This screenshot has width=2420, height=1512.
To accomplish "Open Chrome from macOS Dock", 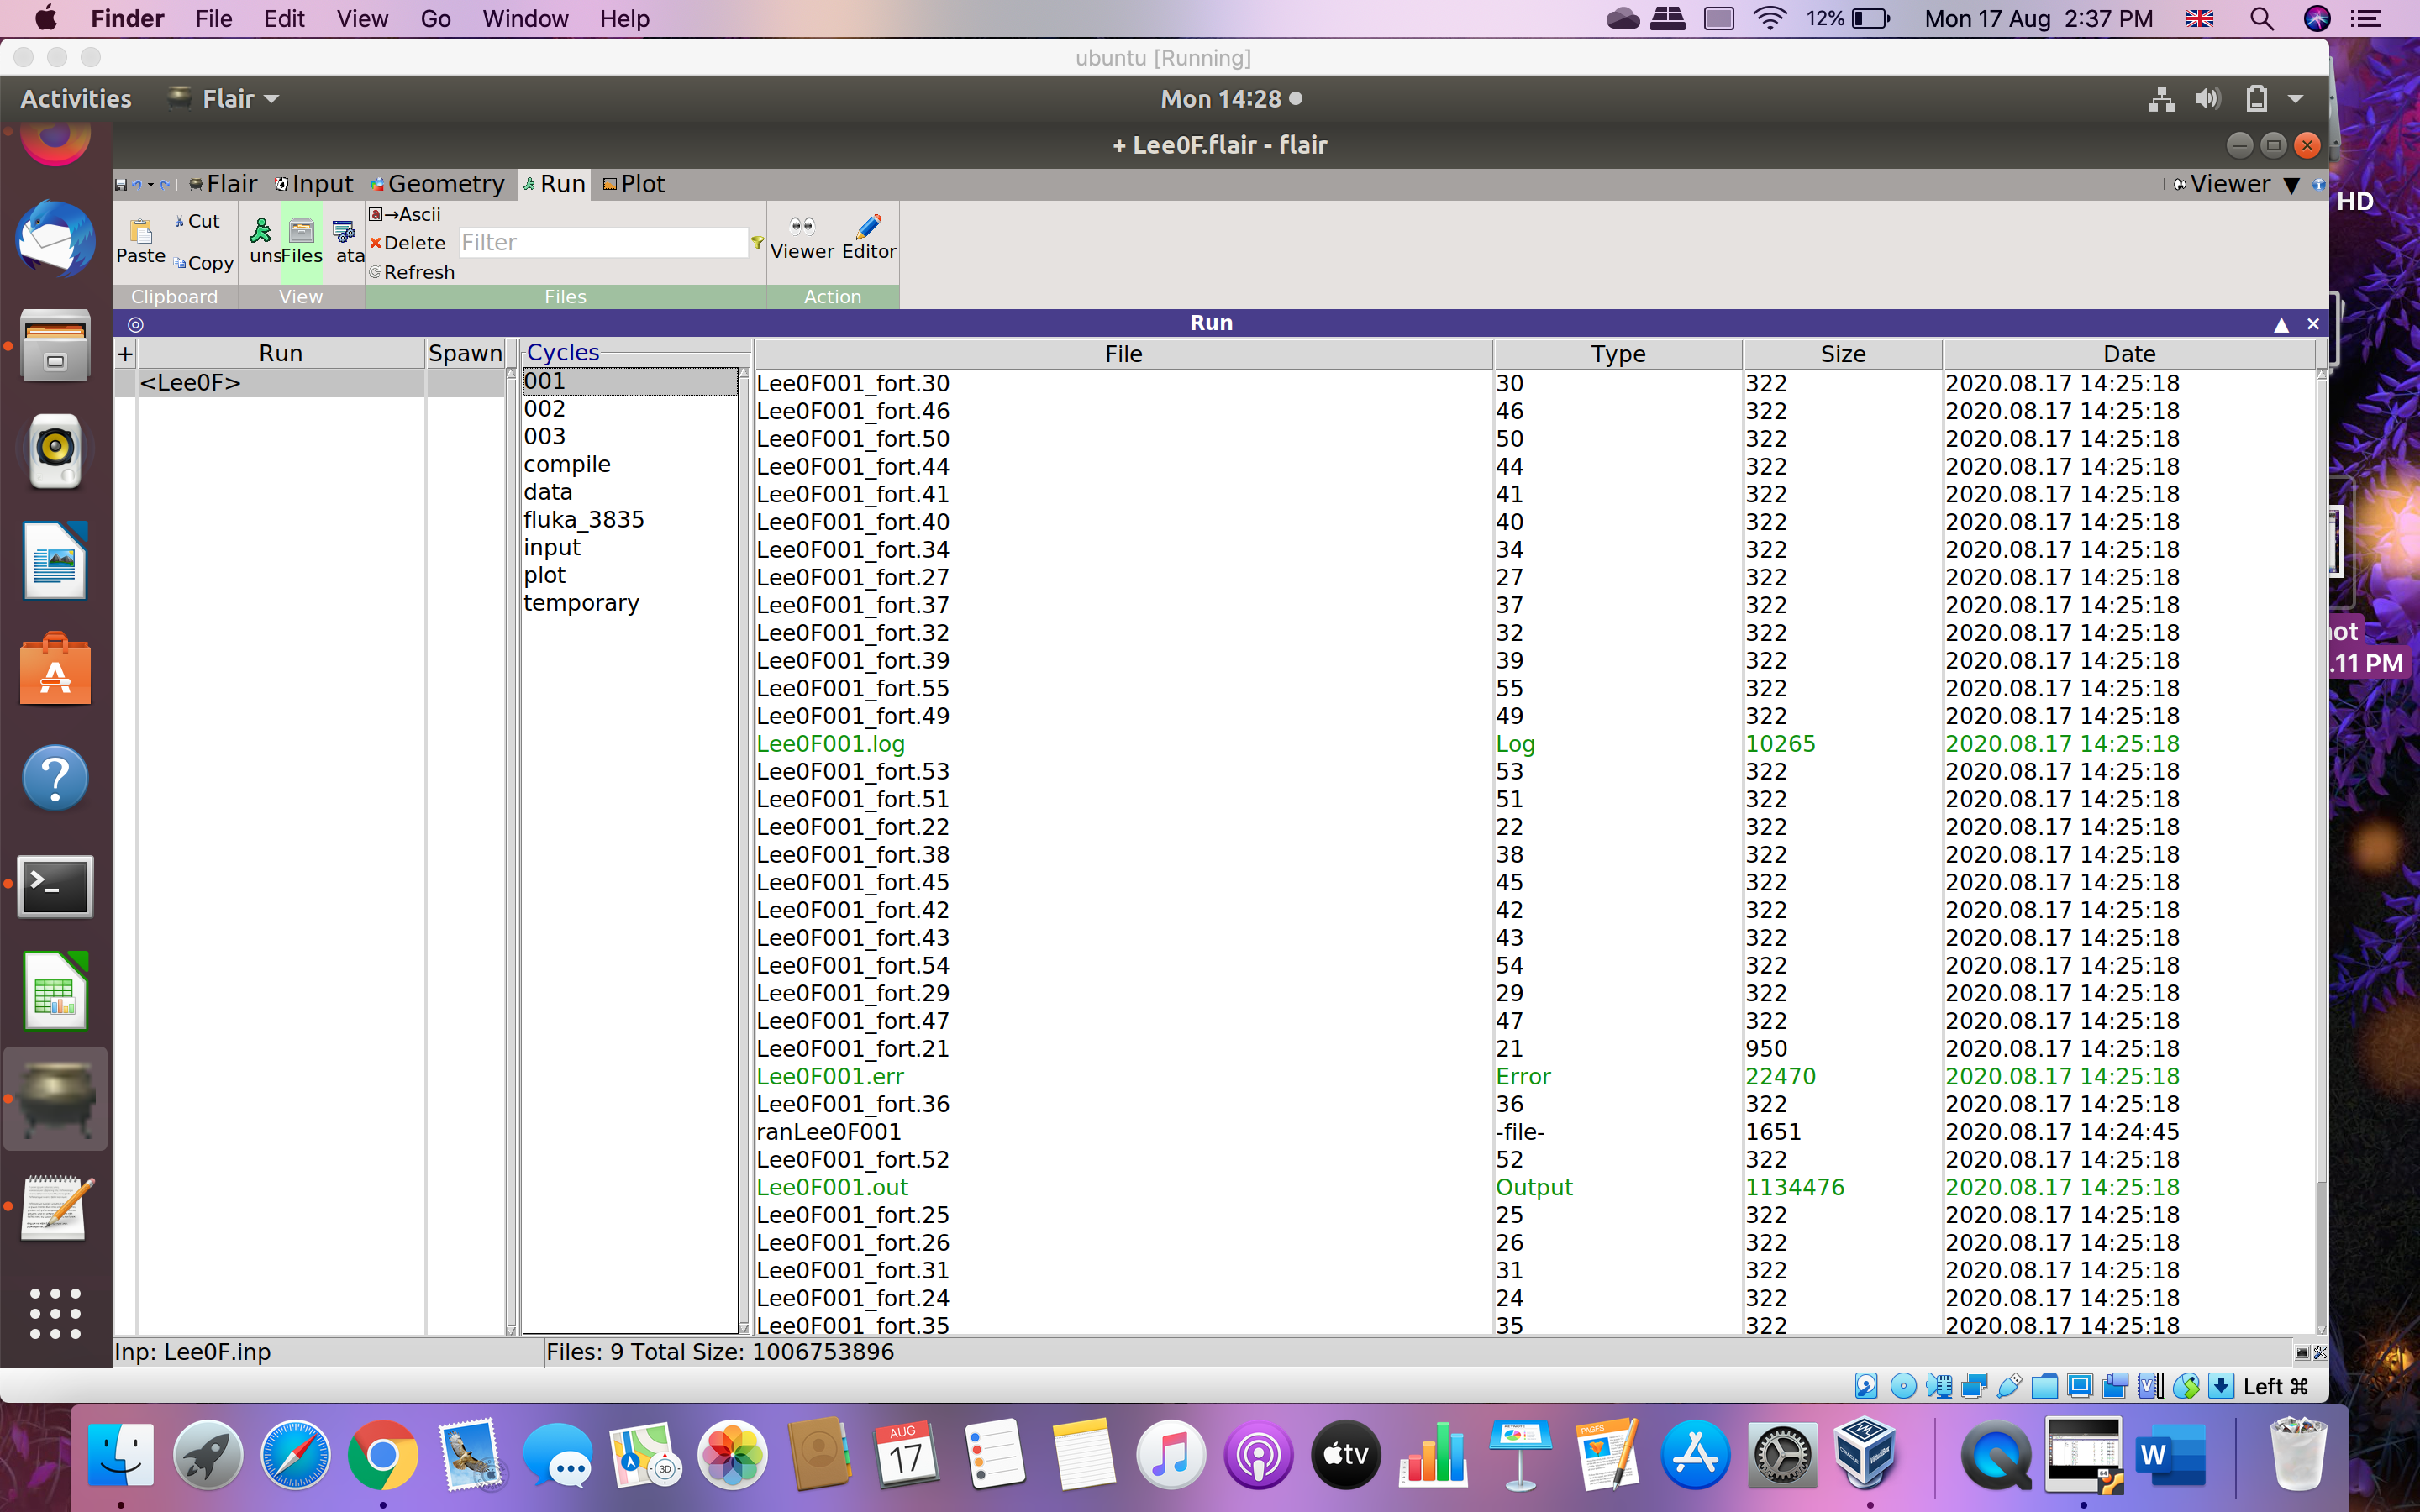I will pyautogui.click(x=382, y=1454).
